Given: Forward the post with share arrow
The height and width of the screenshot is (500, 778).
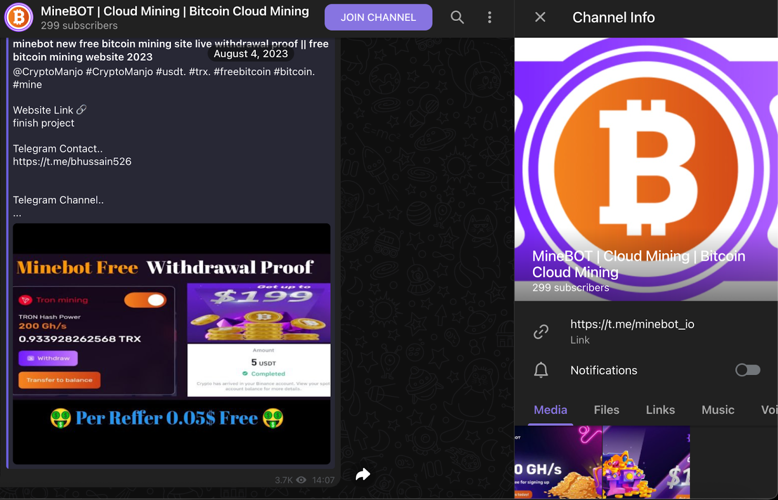Looking at the screenshot, I should click(x=363, y=474).
